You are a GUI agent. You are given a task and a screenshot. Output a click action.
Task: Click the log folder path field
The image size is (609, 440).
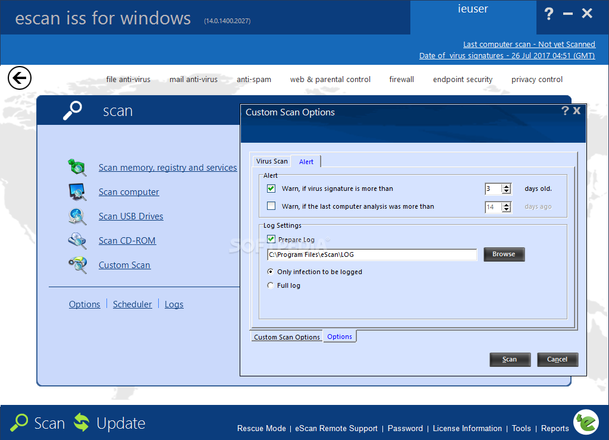click(x=372, y=254)
